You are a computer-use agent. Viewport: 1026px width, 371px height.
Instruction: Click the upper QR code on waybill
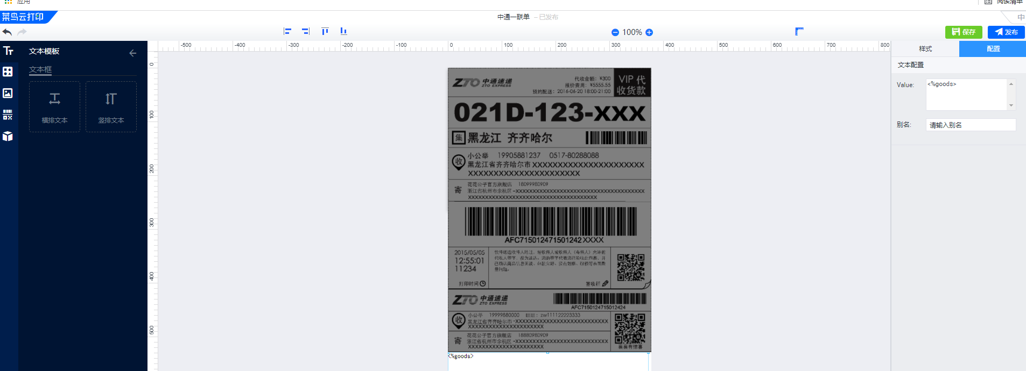pyautogui.click(x=631, y=268)
